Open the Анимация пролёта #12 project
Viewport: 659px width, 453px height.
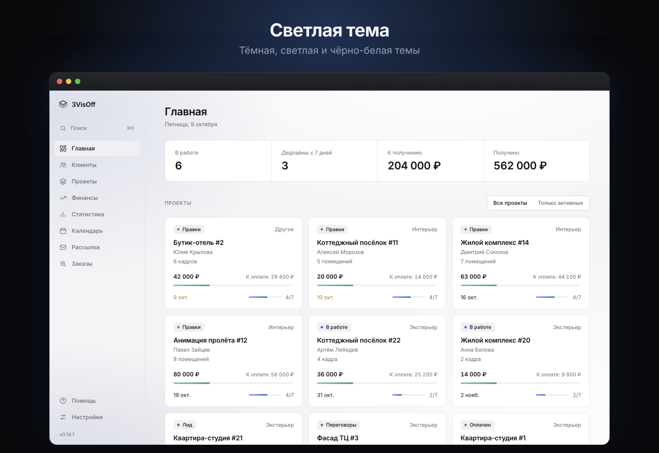tap(234, 361)
